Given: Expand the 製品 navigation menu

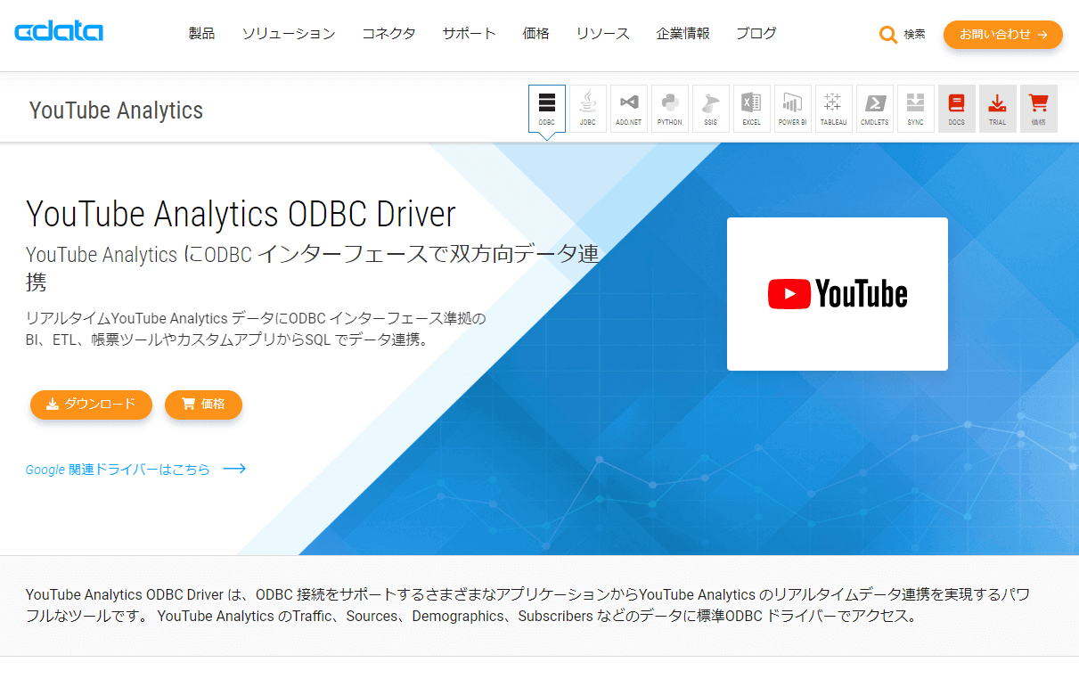Looking at the screenshot, I should point(201,34).
